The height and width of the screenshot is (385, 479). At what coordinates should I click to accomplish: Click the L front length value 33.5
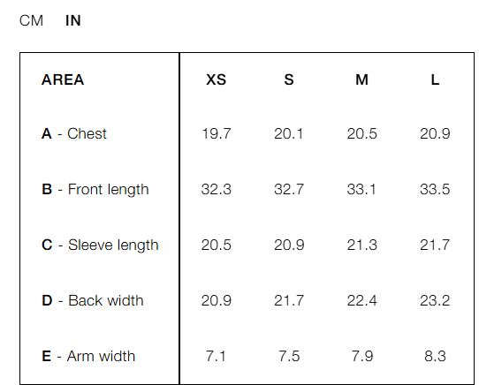[x=435, y=189]
